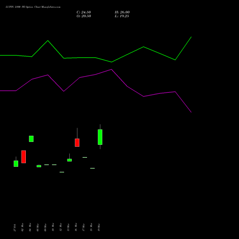Select the 17 Mar date label
Screen dimensions: 239x239
[84, 228]
